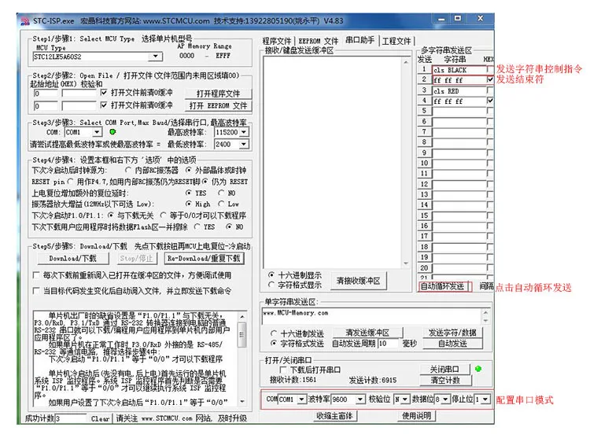The height and width of the screenshot is (438, 590).
Task: Click 自动循环发送 button
Action: (x=442, y=286)
